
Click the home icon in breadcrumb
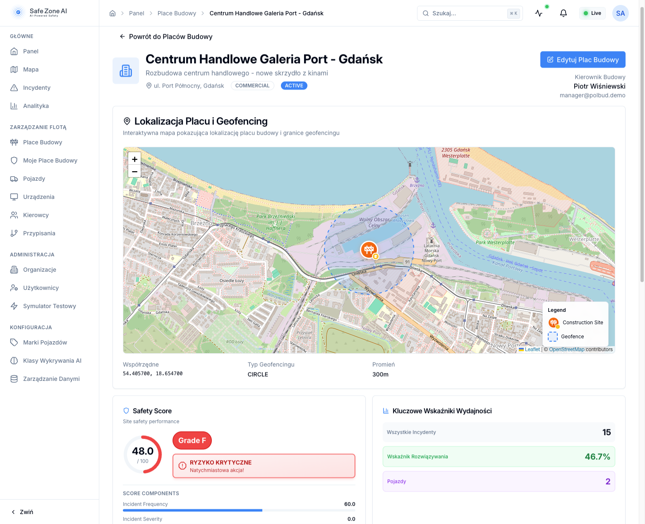point(113,13)
